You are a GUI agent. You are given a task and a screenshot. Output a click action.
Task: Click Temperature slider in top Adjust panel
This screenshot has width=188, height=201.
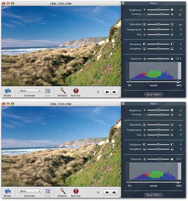pyautogui.click(x=158, y=30)
